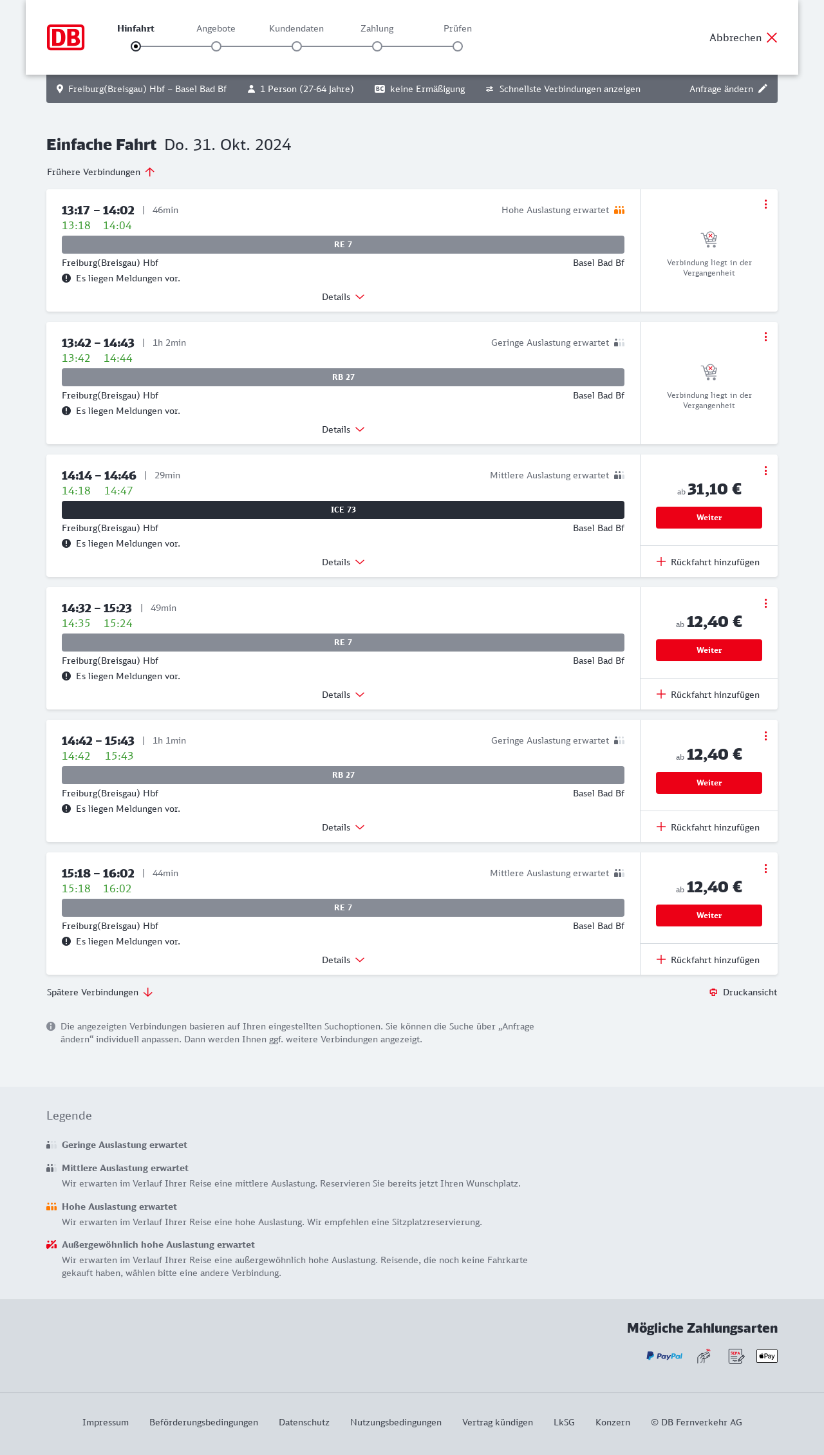Click the PayPal payment icon
The image size is (824, 1455).
click(664, 1356)
